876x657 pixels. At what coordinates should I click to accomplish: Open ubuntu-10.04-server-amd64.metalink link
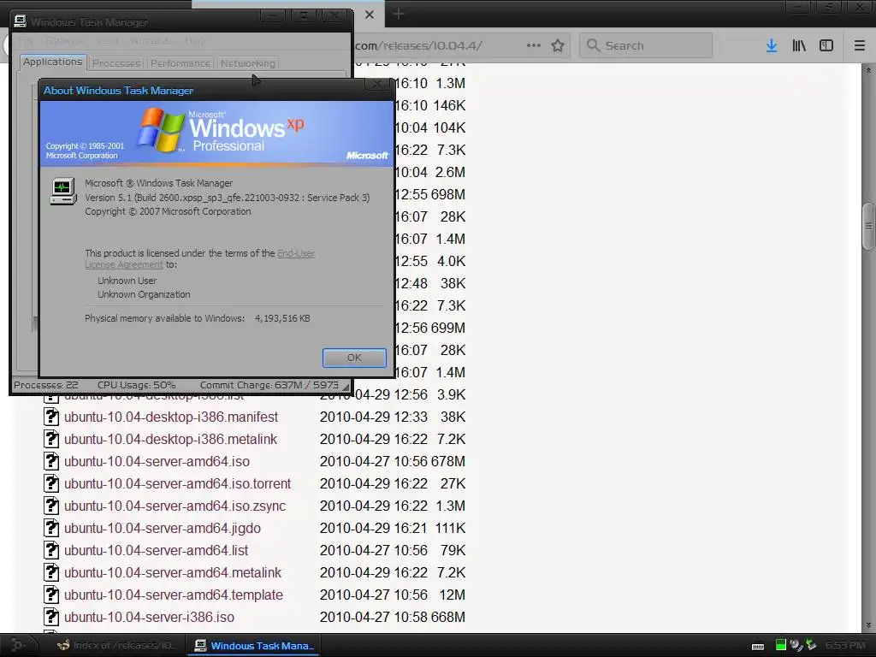pos(173,572)
